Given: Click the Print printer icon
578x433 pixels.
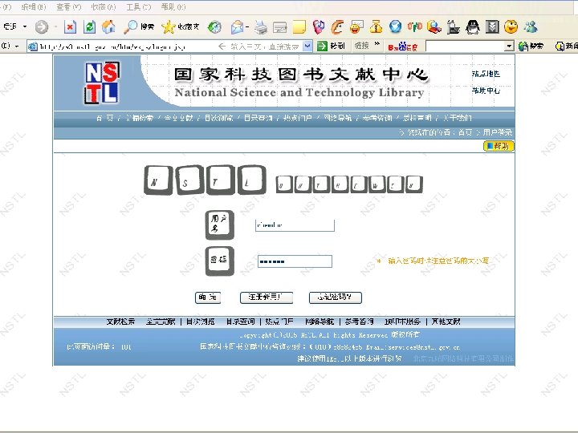Looking at the screenshot, I should pos(261,27).
